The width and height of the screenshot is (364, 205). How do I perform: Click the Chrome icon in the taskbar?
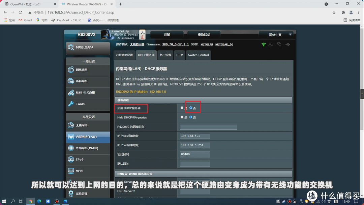click(x=30, y=201)
